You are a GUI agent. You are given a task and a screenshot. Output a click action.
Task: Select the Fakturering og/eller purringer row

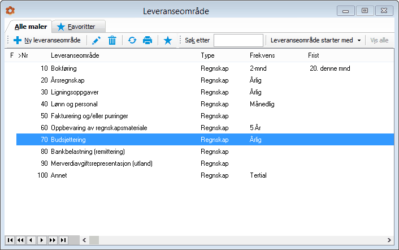coord(205,116)
